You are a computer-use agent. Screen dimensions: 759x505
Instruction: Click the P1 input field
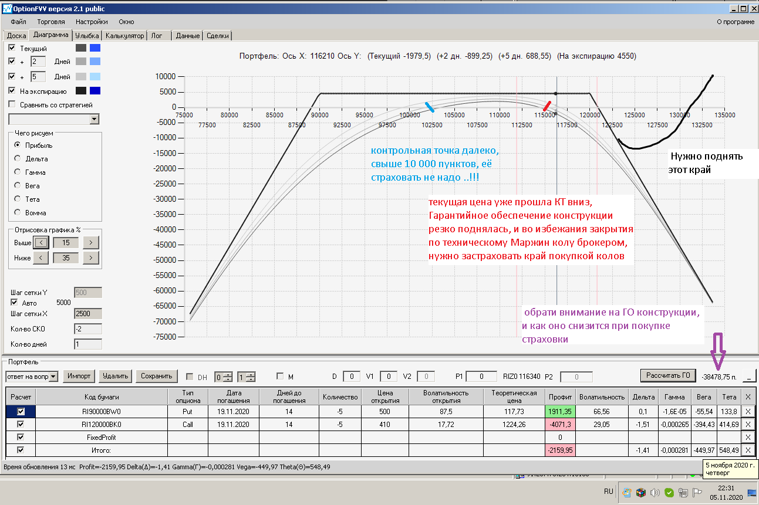click(x=481, y=377)
